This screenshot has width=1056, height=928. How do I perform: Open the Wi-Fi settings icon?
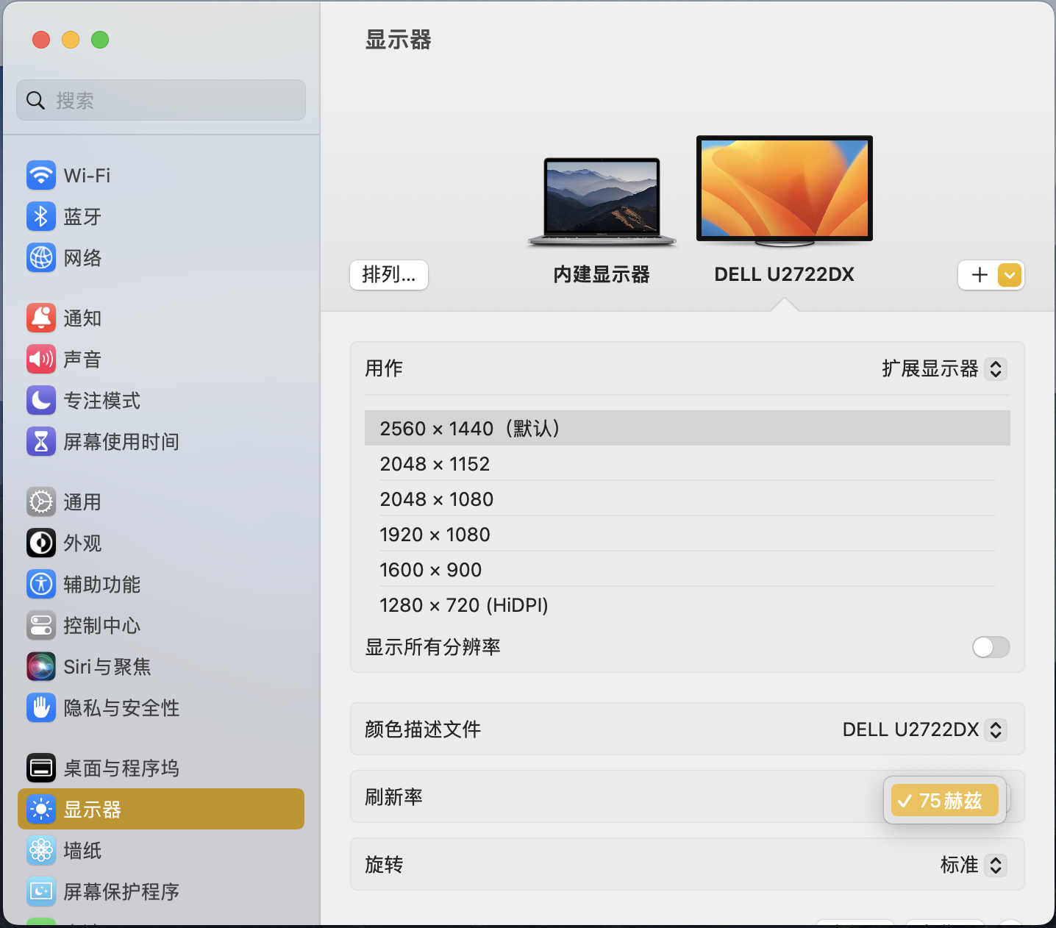[x=41, y=175]
